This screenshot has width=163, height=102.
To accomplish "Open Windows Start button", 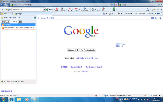I will point(3,100).
